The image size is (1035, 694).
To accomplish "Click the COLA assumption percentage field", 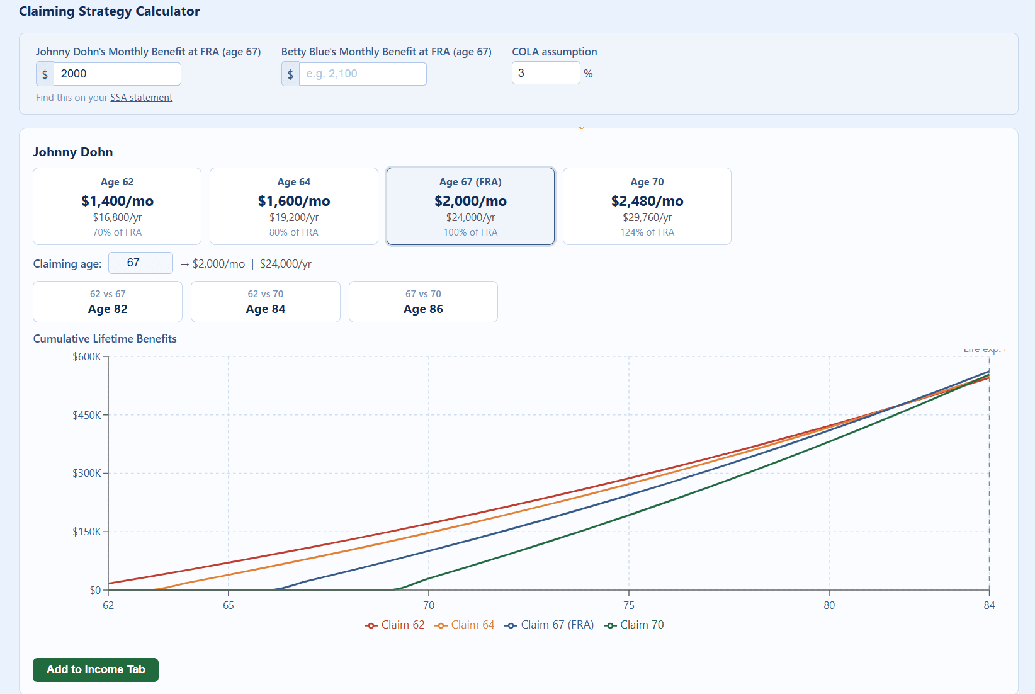I will (x=545, y=72).
